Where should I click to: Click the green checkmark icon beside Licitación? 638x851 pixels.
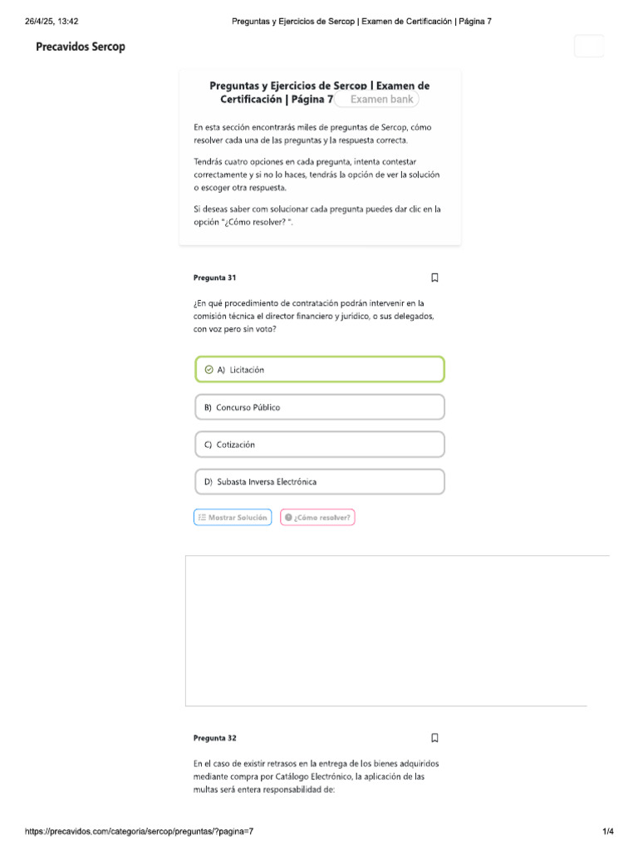(x=209, y=370)
